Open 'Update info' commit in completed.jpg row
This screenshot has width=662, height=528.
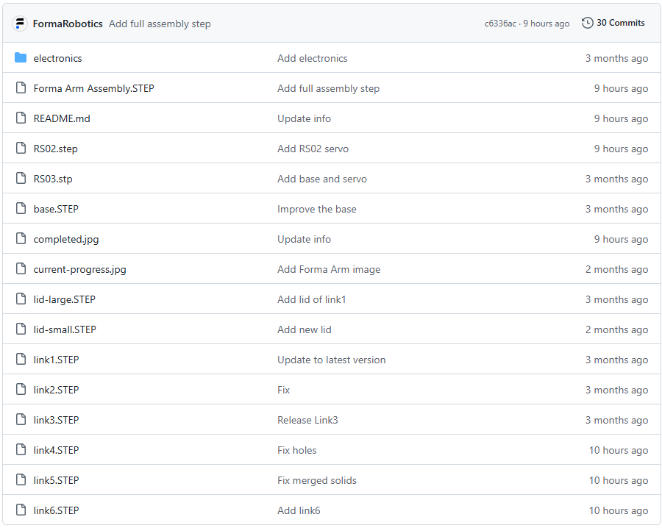(x=304, y=239)
